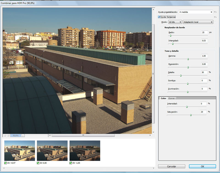Click the zoom out minus button
The height and width of the screenshot is (173, 220).
click(x=5, y=135)
